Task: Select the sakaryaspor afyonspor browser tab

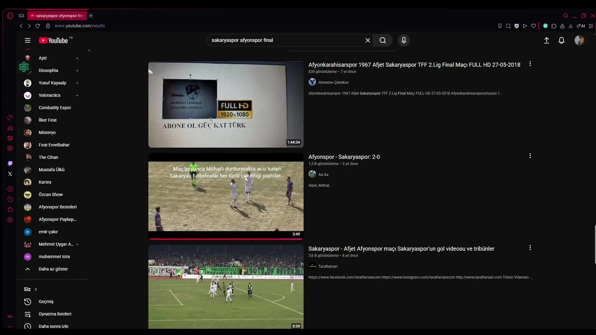Action: click(x=56, y=16)
